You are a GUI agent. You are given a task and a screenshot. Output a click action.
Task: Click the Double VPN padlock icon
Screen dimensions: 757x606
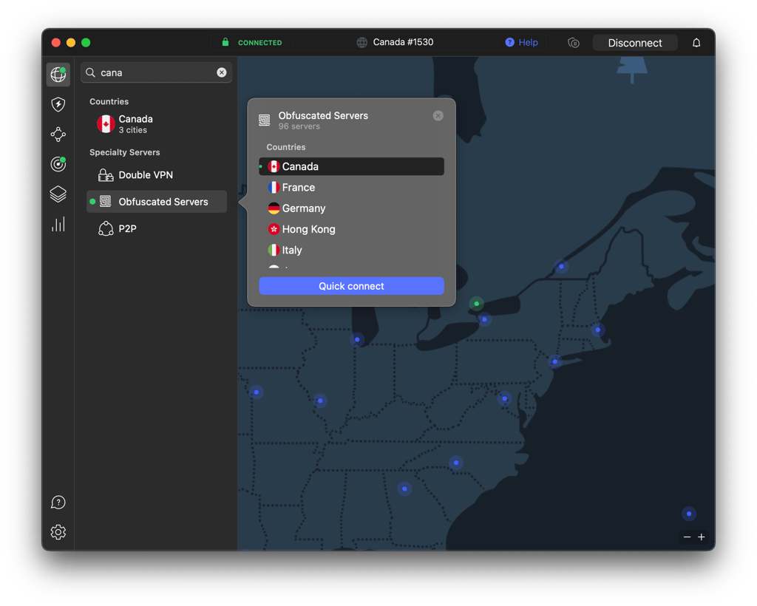(105, 174)
